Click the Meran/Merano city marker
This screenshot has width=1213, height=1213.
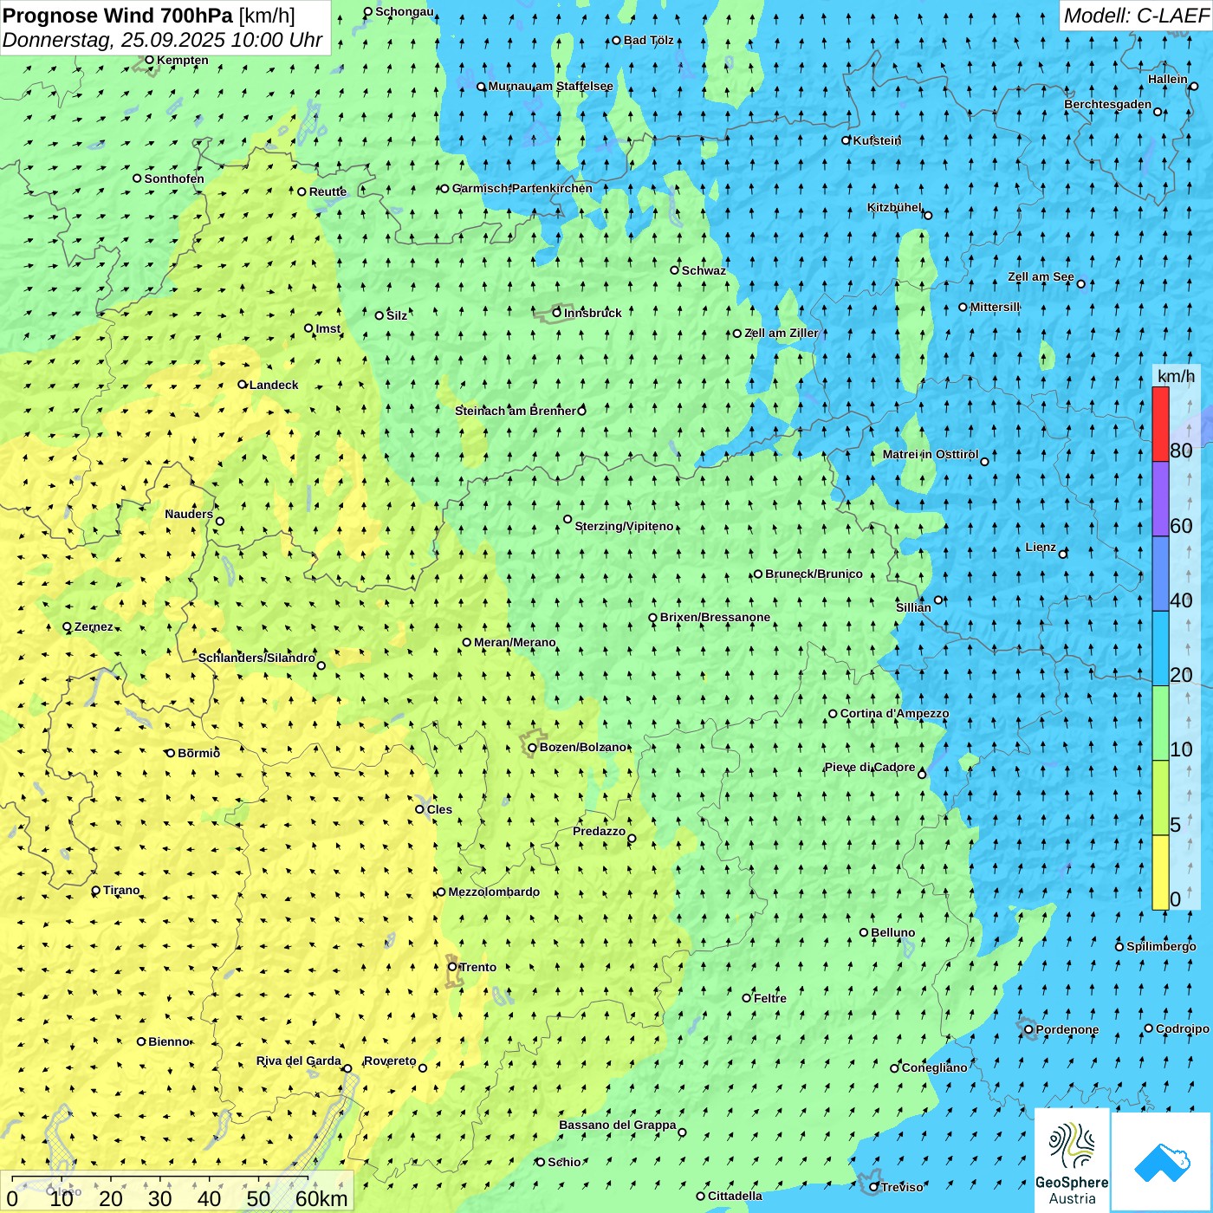(x=467, y=642)
